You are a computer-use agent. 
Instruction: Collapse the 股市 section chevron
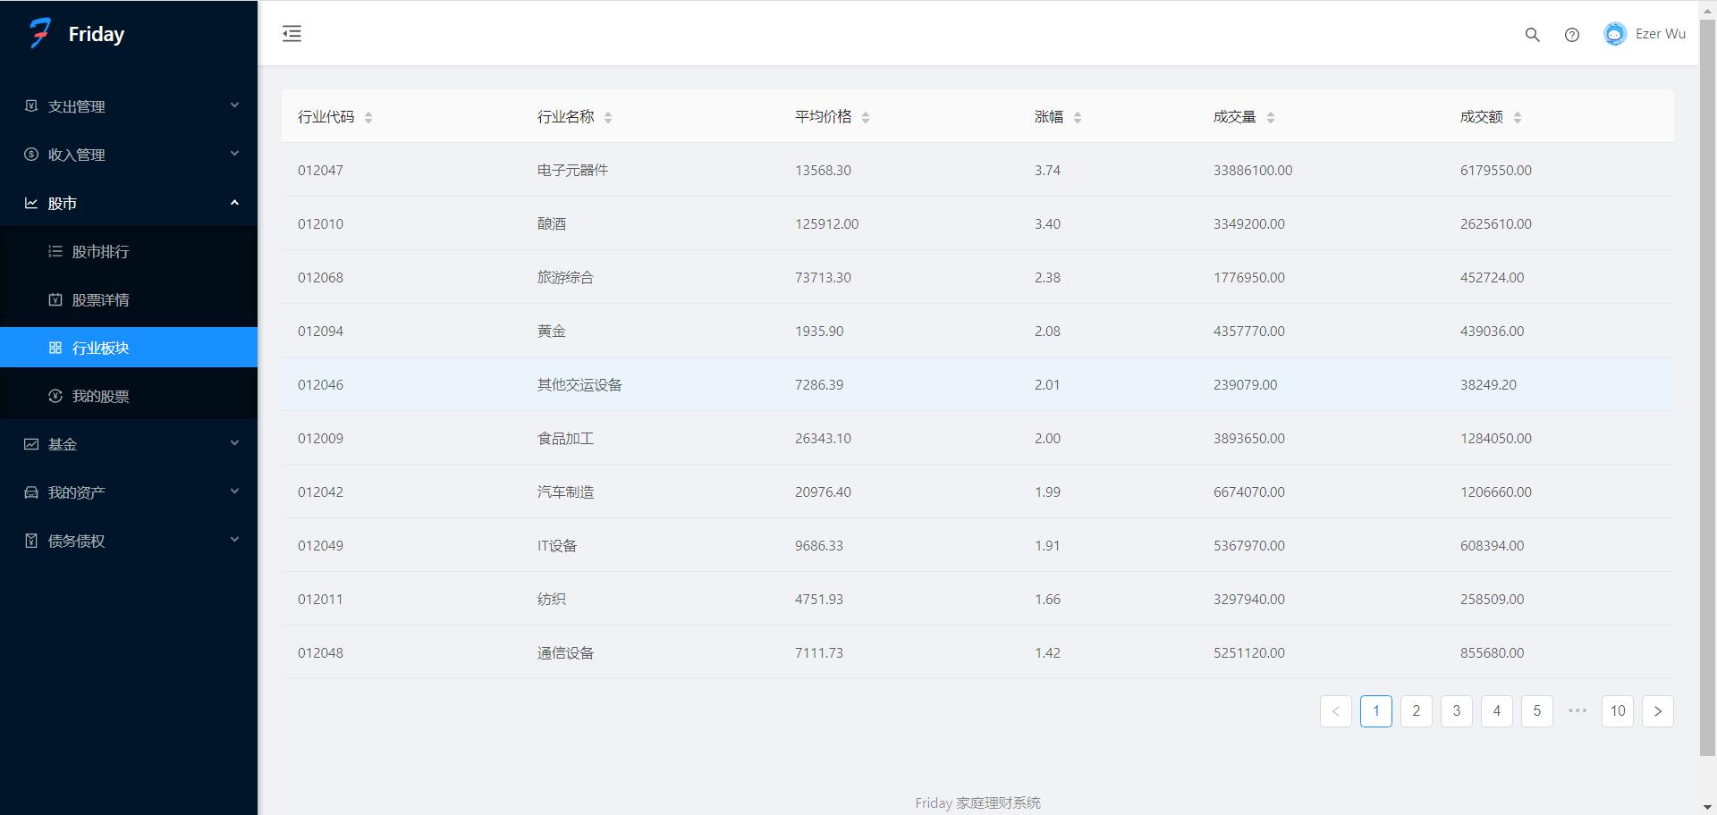click(x=234, y=202)
